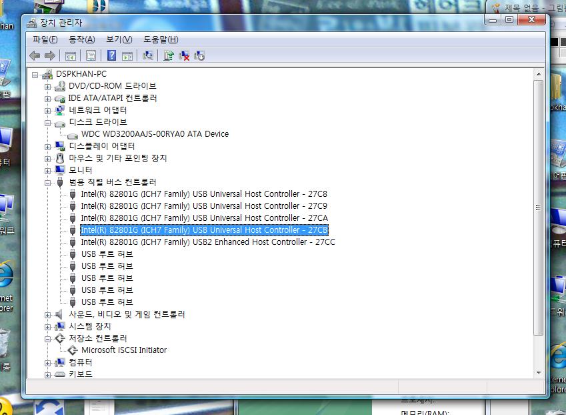Click the device tree scrollbar down arrow
566x415 pixels.
(x=539, y=373)
